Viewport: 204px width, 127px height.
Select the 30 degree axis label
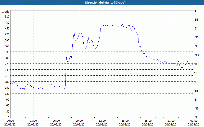(x=8, y=112)
